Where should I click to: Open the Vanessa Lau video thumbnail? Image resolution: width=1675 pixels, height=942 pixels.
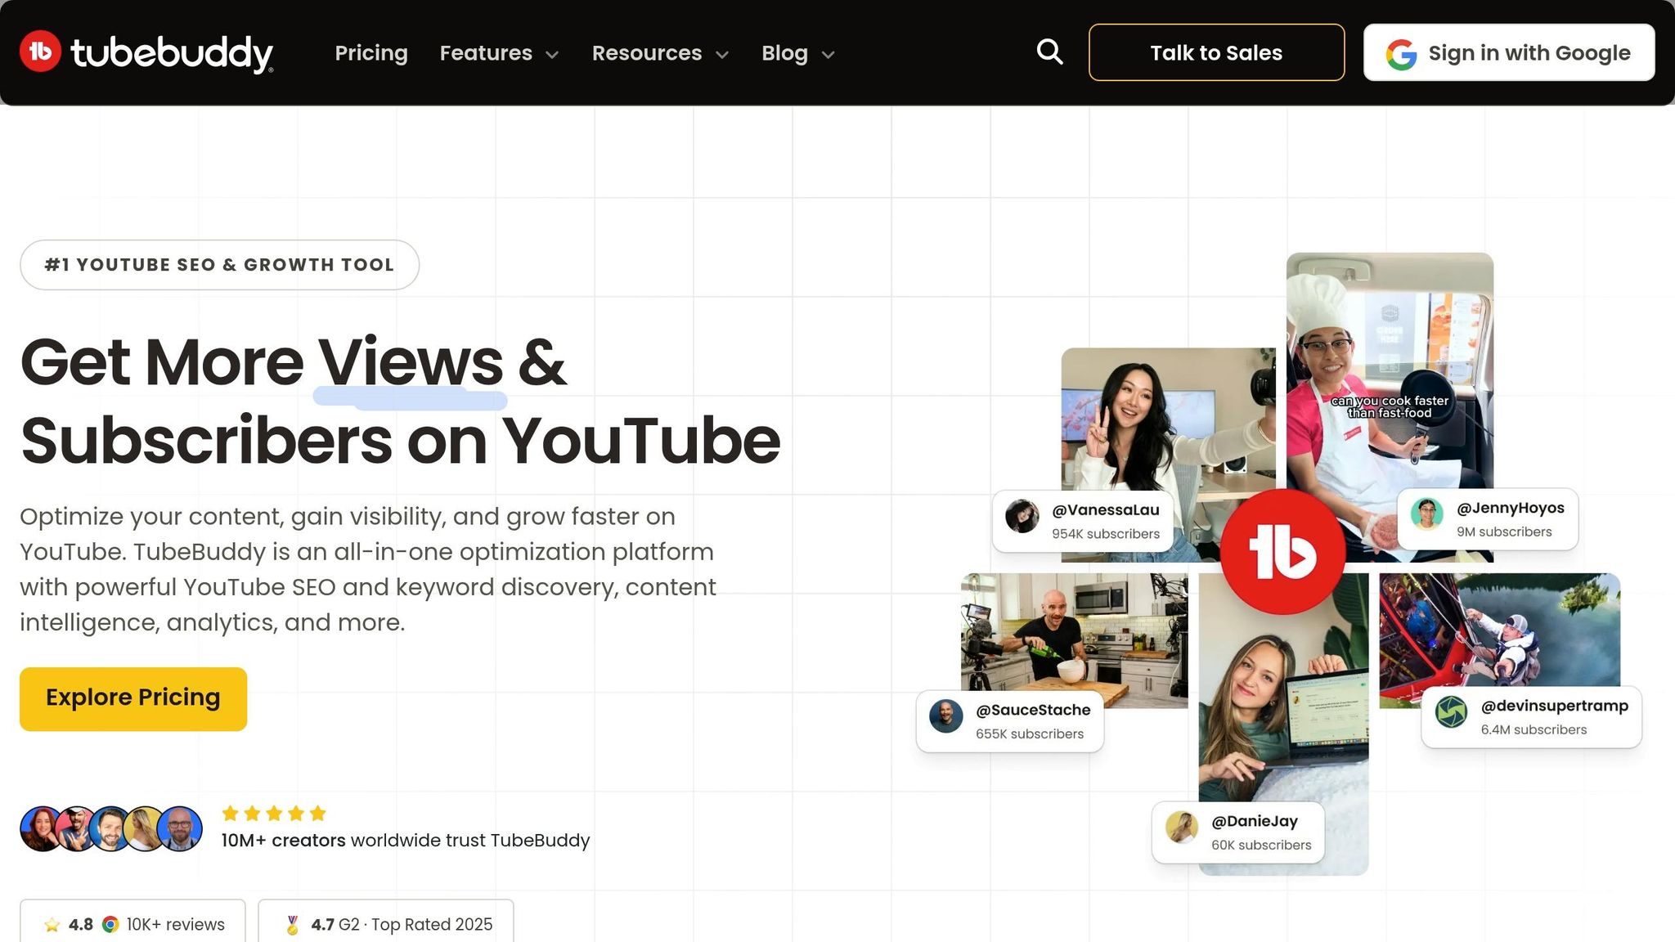pyautogui.click(x=1168, y=454)
